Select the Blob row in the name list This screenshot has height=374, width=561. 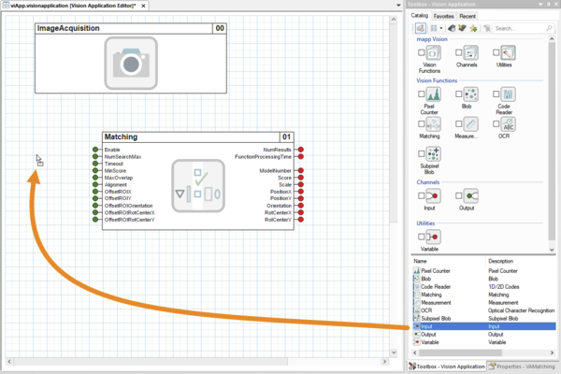pos(484,279)
